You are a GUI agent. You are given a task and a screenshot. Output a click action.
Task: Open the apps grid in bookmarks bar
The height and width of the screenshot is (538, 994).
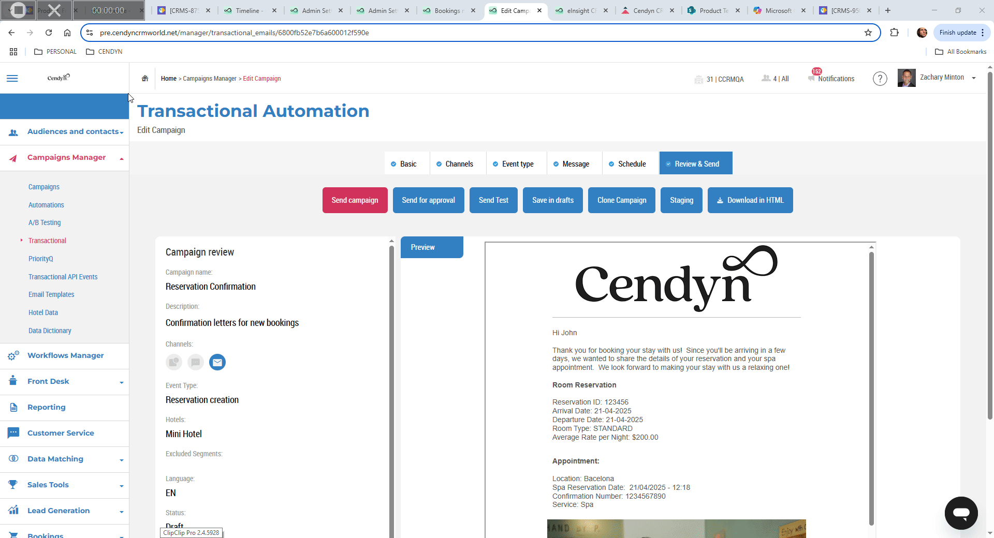[13, 52]
